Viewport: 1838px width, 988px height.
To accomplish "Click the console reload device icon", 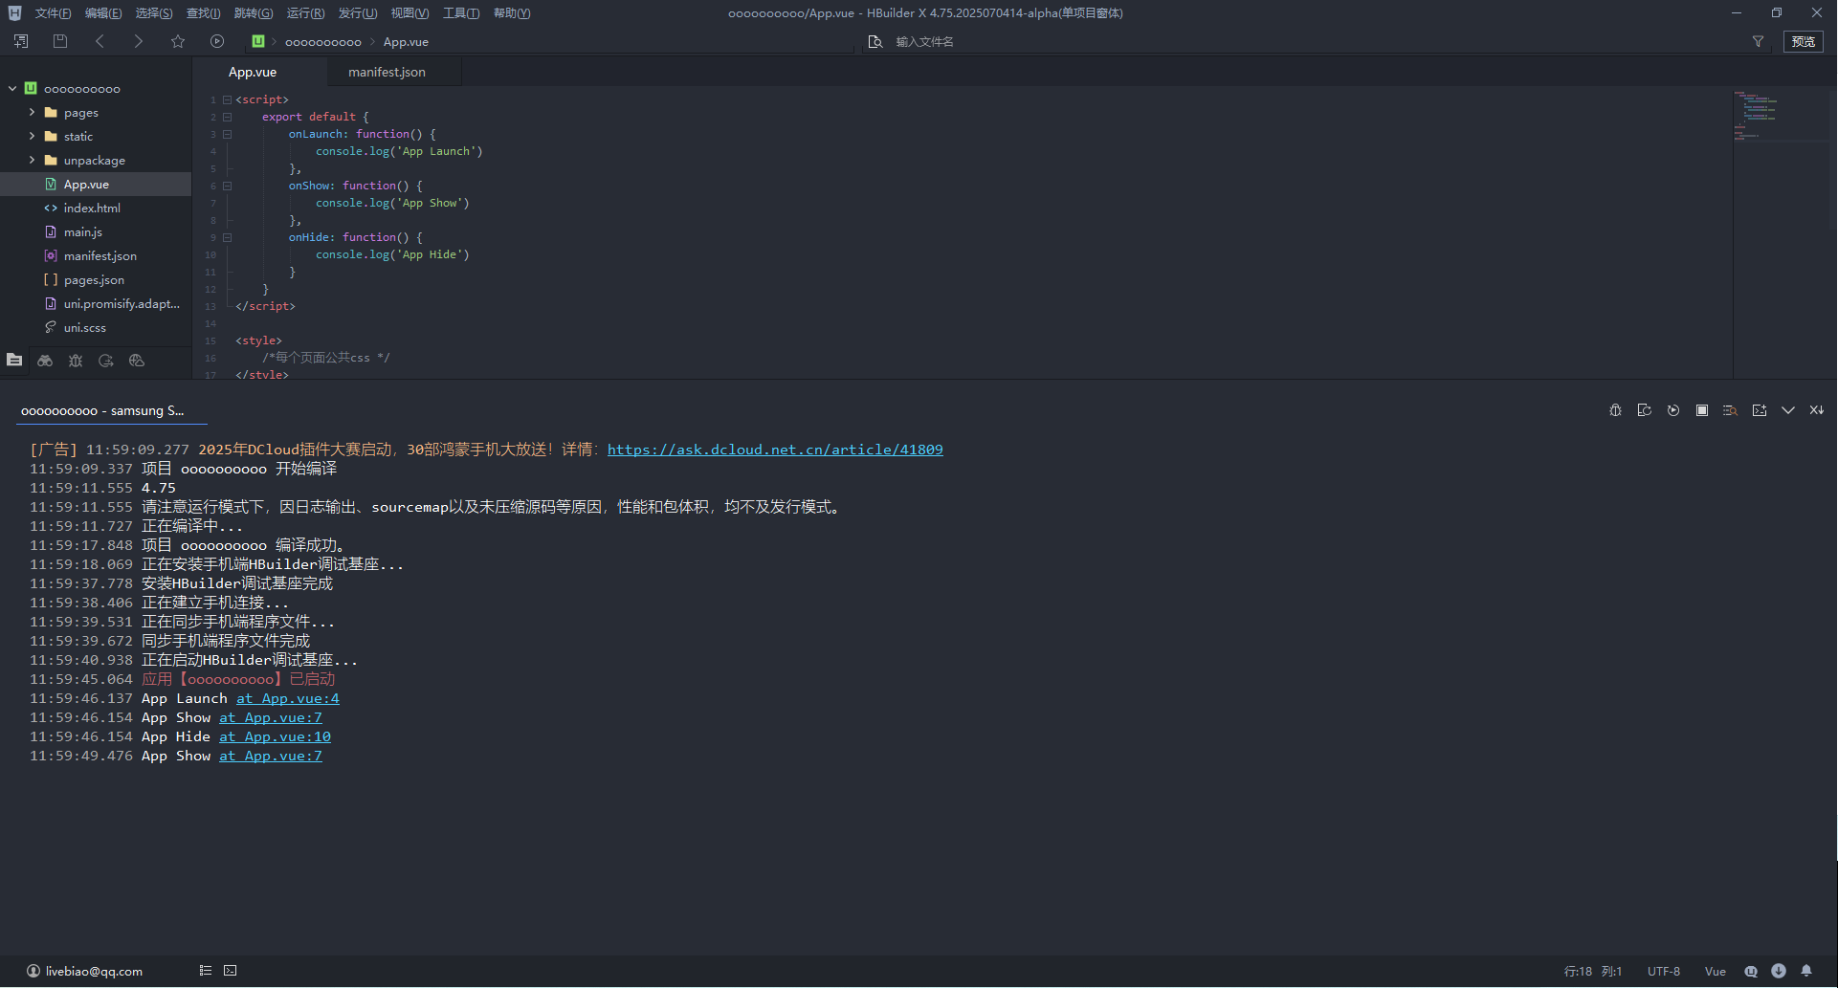I will [x=1644, y=410].
